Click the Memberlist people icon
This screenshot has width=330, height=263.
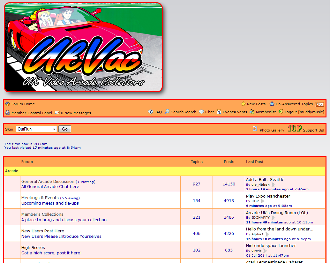click(x=252, y=112)
